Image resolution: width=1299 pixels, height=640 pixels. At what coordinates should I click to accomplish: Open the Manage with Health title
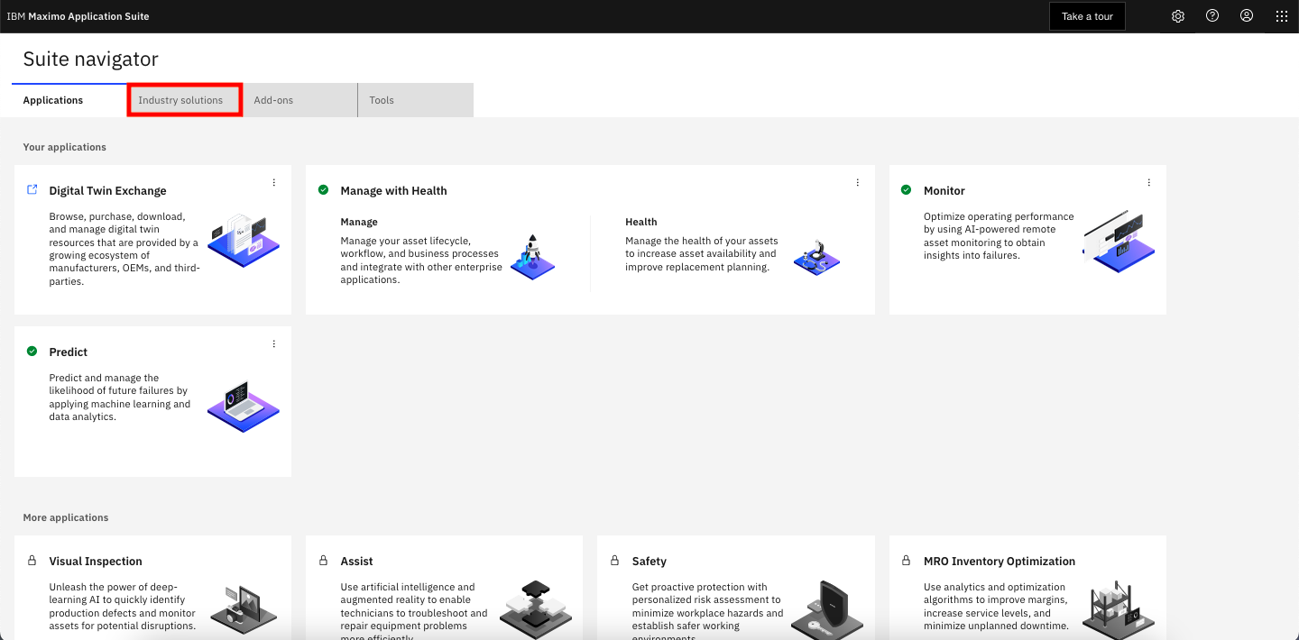coord(393,190)
